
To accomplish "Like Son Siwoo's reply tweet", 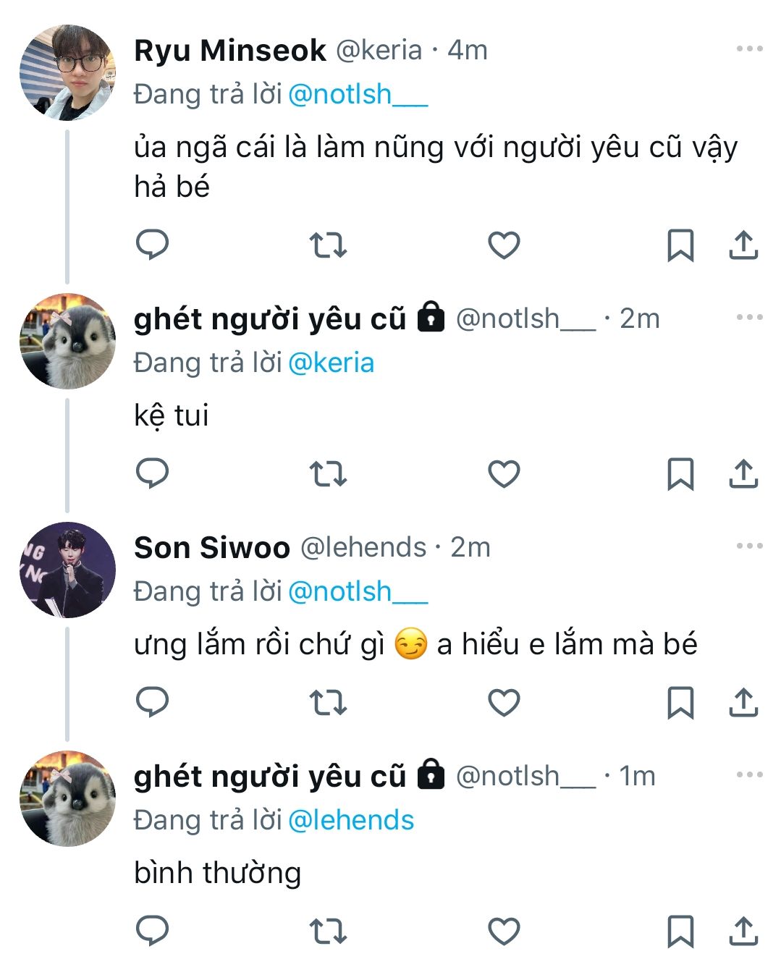I will [x=504, y=703].
